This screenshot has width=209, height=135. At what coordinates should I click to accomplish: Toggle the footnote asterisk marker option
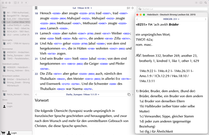coord(133,8)
